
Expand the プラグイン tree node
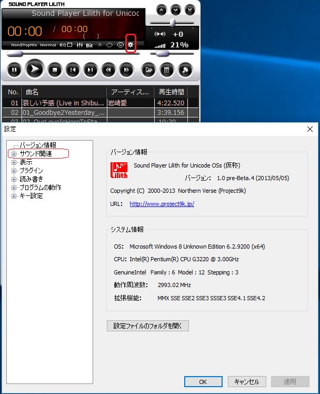point(14,171)
